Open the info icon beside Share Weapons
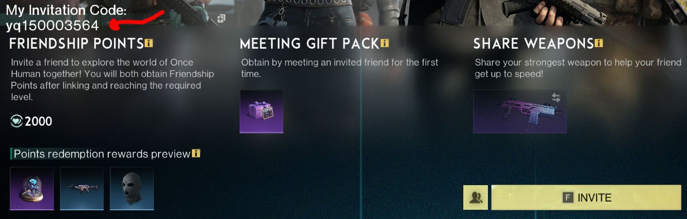This screenshot has width=687, height=219. 599,43
